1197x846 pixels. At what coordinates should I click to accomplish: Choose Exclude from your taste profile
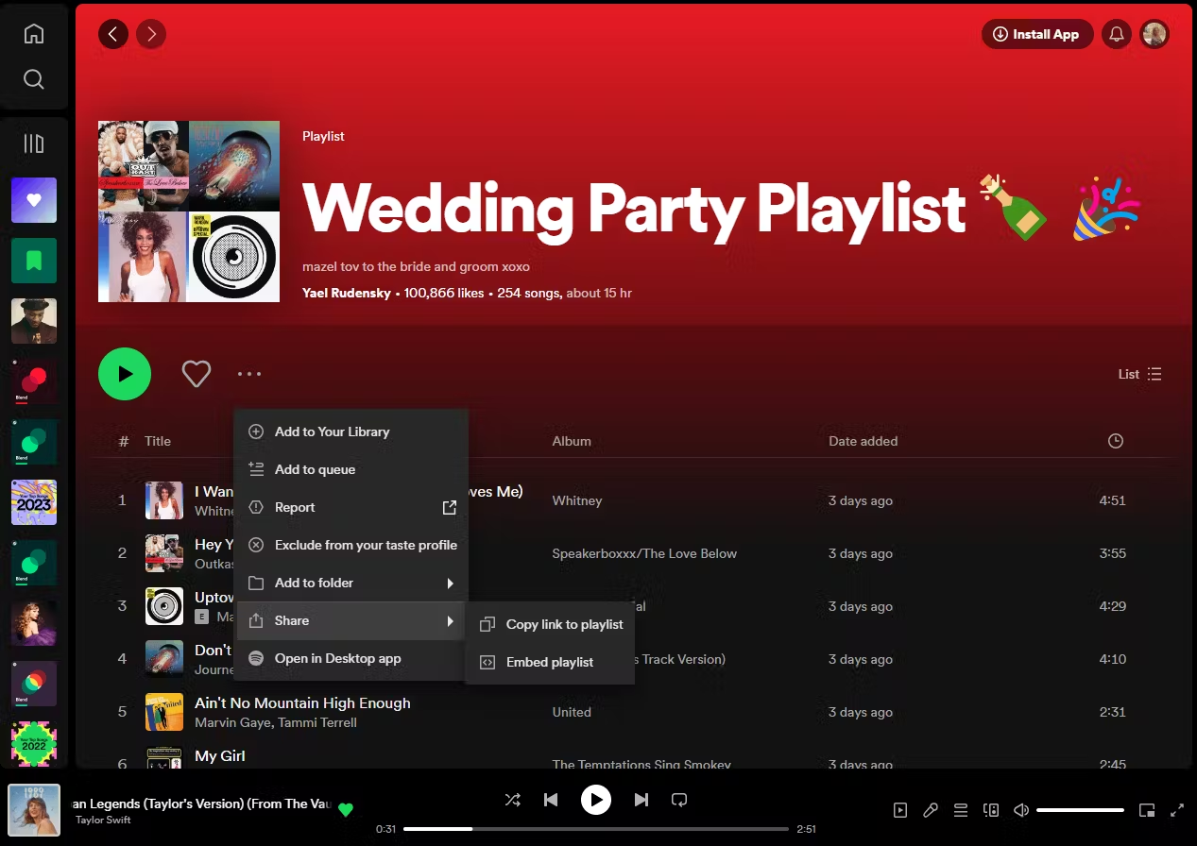click(x=351, y=545)
